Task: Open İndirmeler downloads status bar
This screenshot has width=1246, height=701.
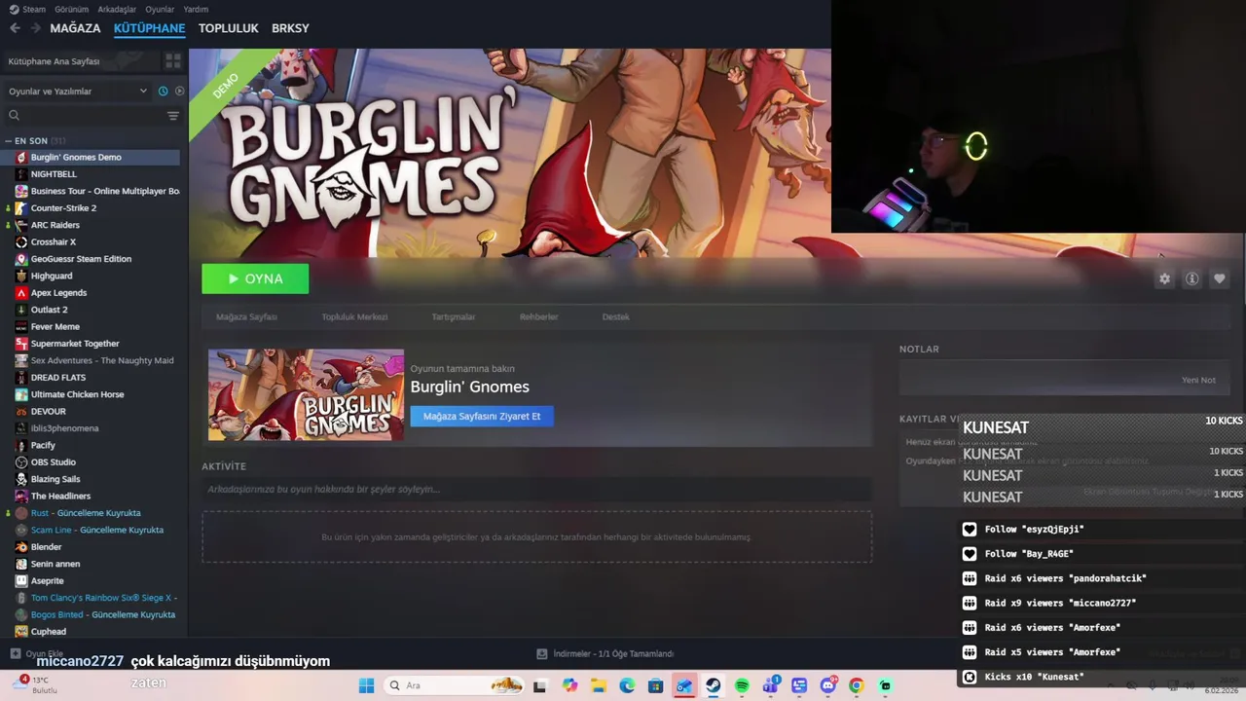Action: point(605,653)
